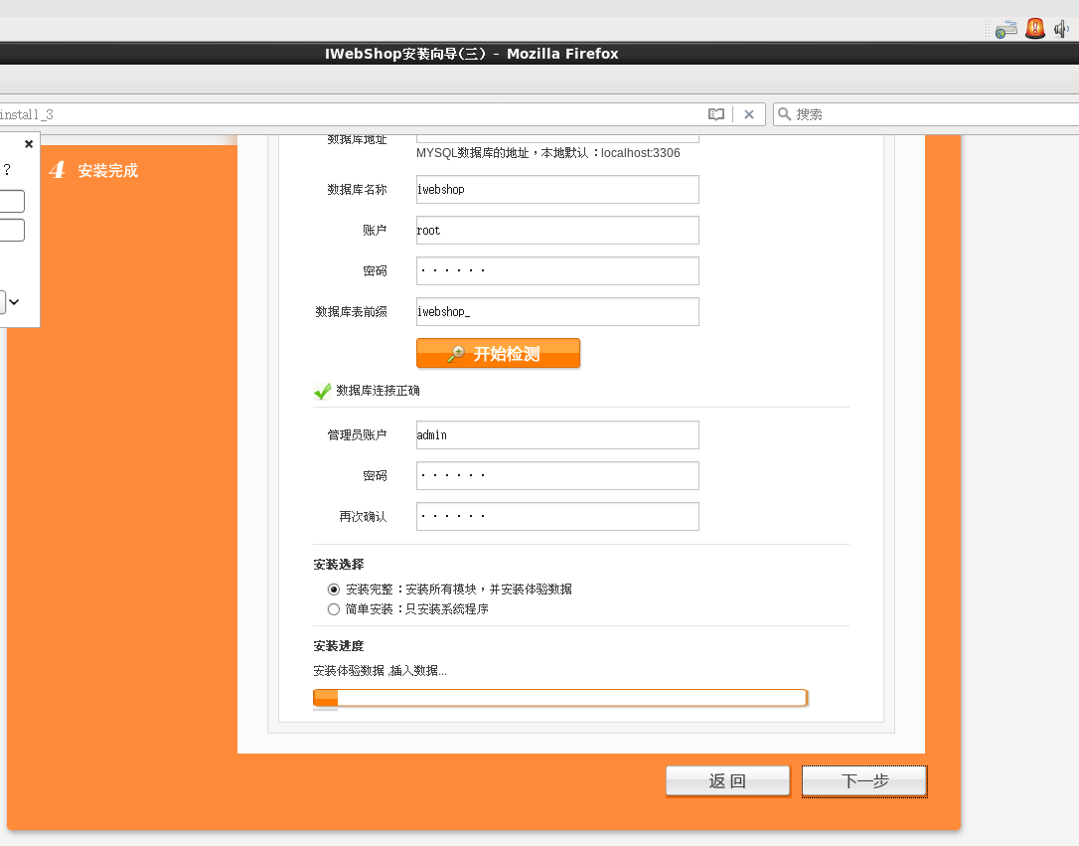
Task: Focus the 再次确认 confirm password field
Action: (x=557, y=516)
